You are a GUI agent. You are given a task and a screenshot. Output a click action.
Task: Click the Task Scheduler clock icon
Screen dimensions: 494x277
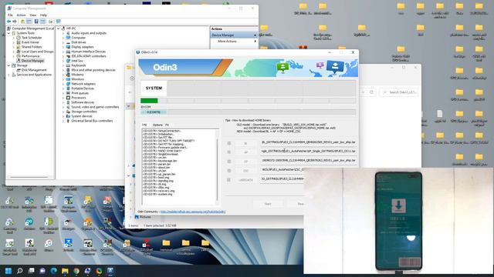click(19, 38)
